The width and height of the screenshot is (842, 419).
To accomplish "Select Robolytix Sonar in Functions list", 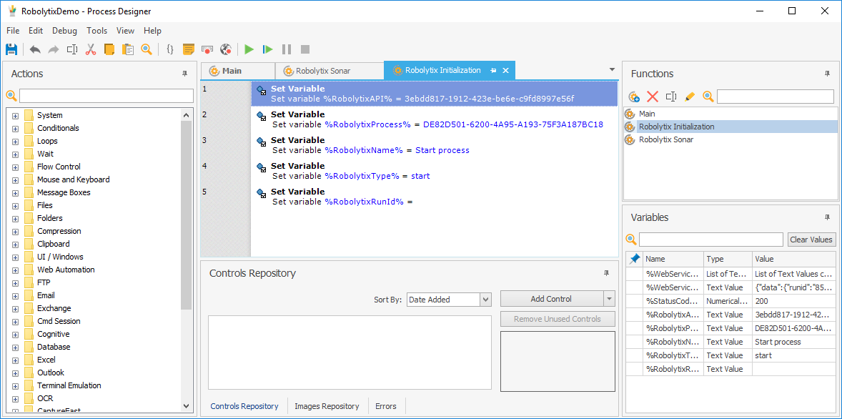I will click(x=730, y=139).
